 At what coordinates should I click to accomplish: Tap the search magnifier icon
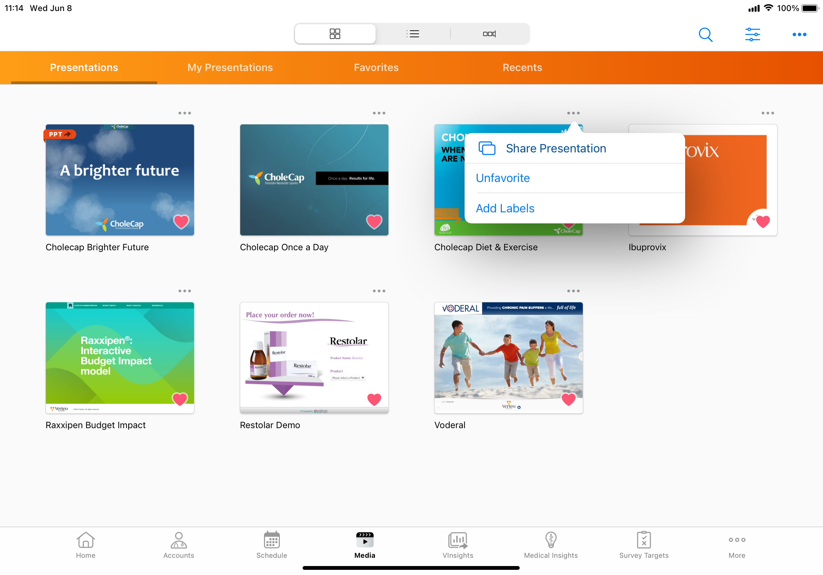tap(705, 34)
